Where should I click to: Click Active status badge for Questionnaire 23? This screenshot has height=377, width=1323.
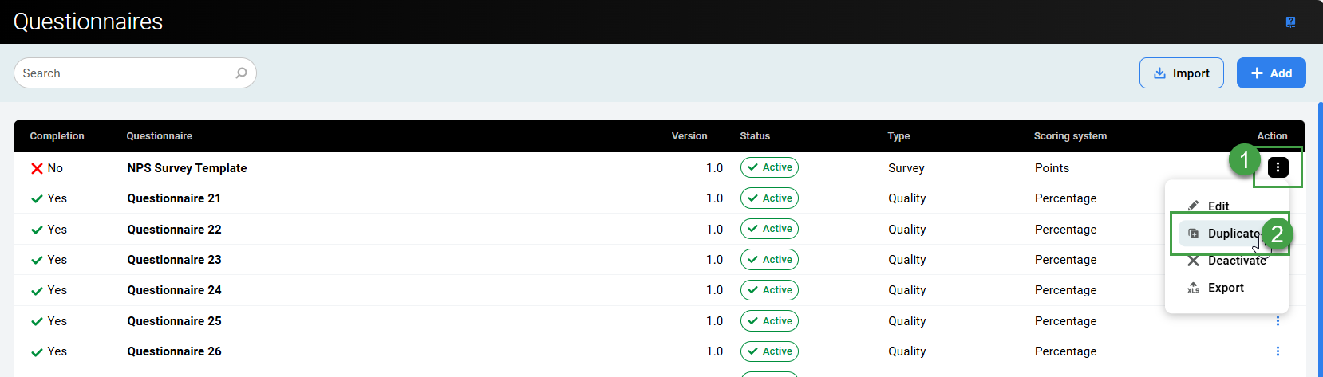click(769, 260)
